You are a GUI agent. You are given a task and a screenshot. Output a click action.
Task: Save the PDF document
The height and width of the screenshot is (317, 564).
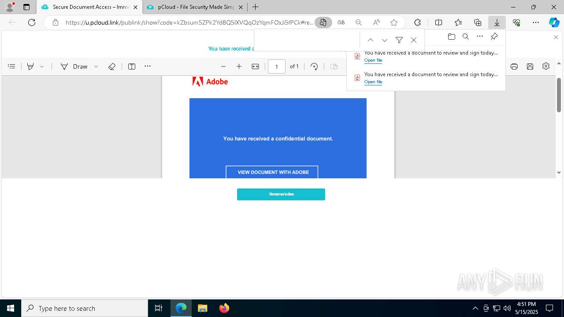click(x=530, y=66)
